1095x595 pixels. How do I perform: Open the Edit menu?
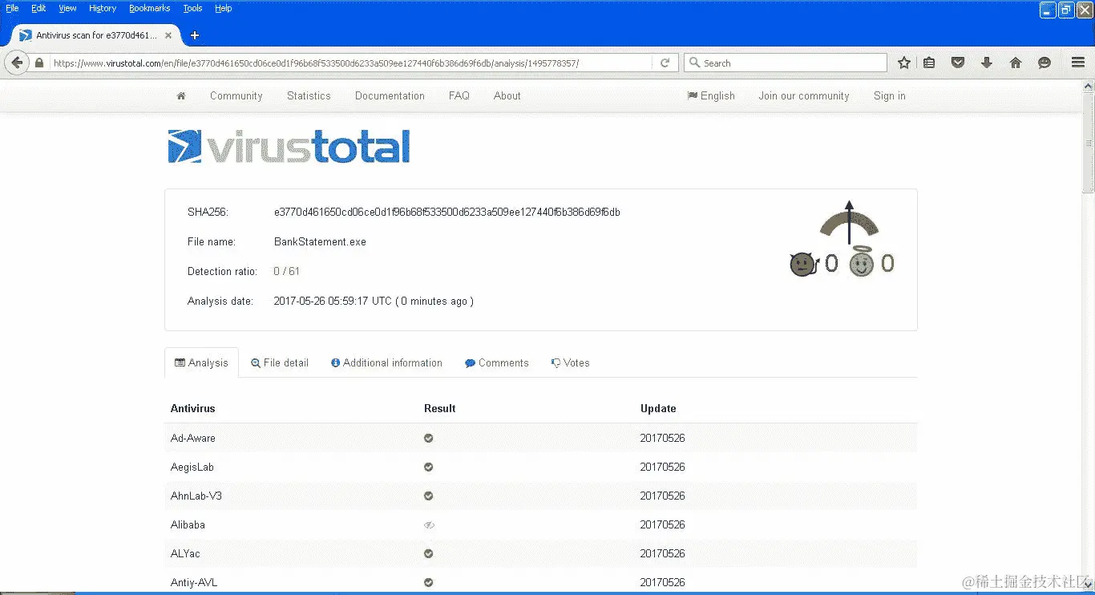pos(38,8)
